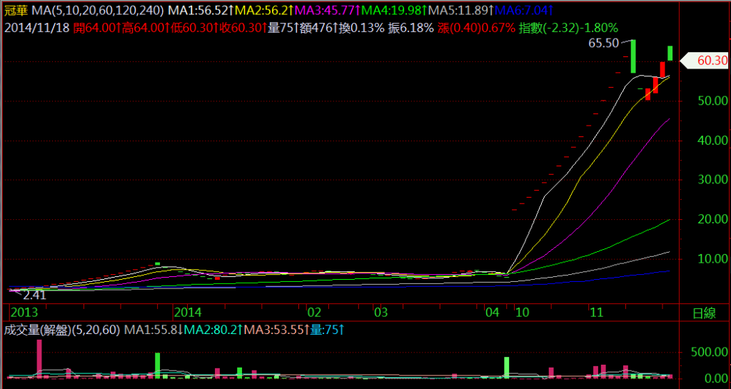Switch period via 日線 label
The image size is (731, 389).
[705, 313]
